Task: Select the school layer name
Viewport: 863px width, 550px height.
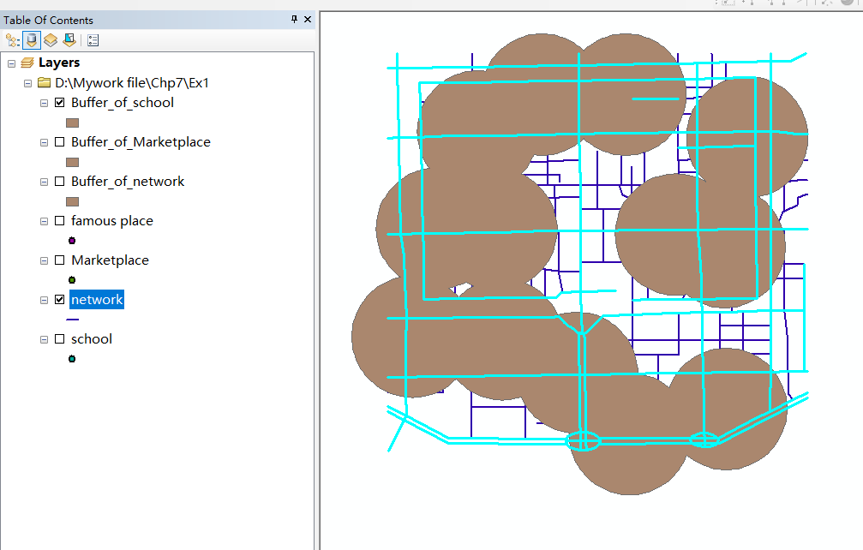Action: click(x=92, y=339)
